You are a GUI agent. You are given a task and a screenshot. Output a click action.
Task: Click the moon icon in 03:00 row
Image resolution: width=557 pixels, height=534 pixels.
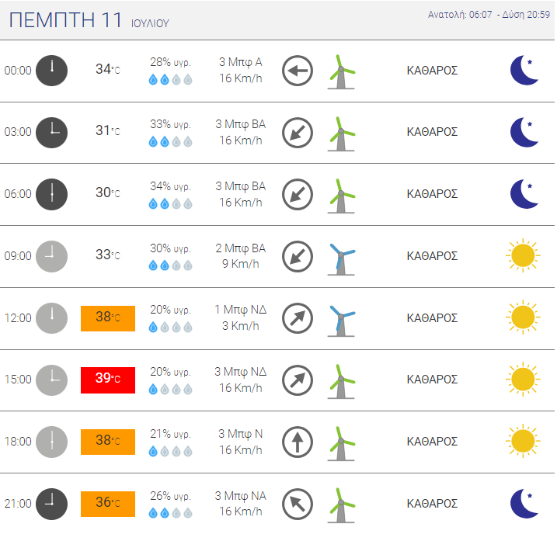click(x=524, y=133)
